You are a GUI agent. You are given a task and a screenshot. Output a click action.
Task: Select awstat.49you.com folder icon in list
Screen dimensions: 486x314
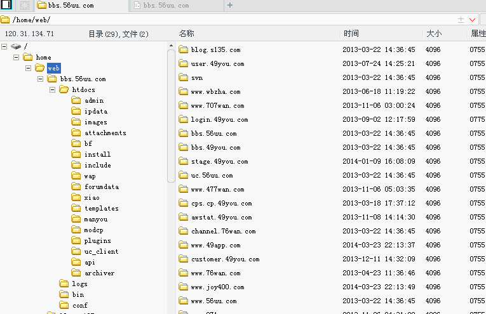183,217
